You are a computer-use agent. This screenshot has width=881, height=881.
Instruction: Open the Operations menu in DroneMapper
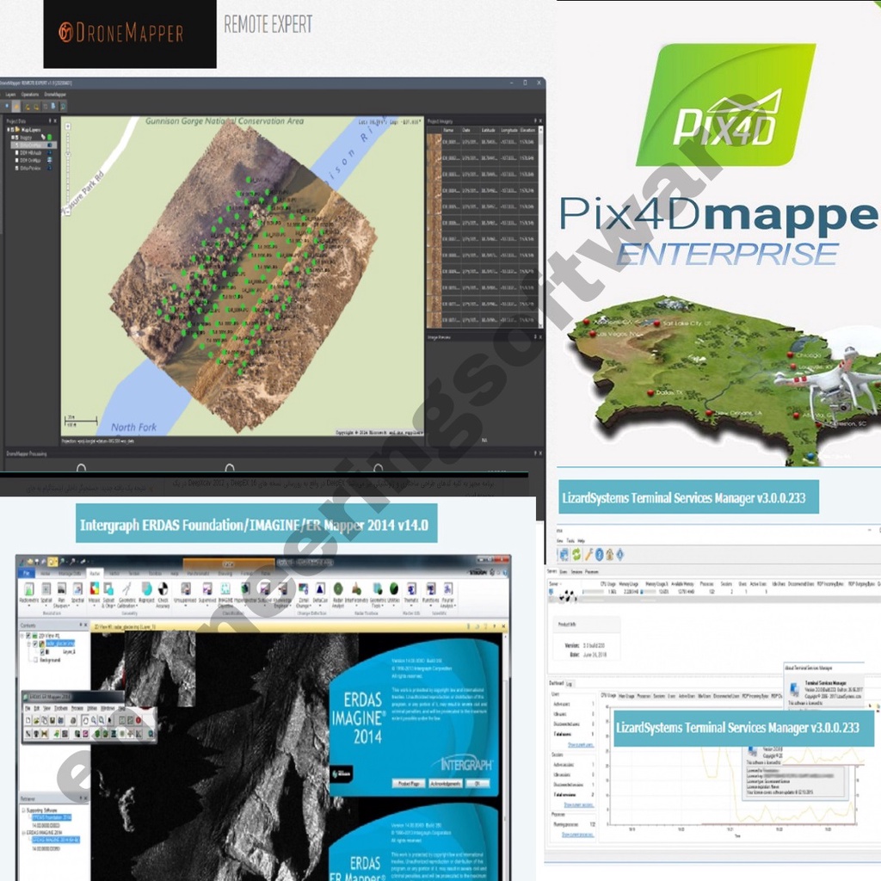pos(30,95)
